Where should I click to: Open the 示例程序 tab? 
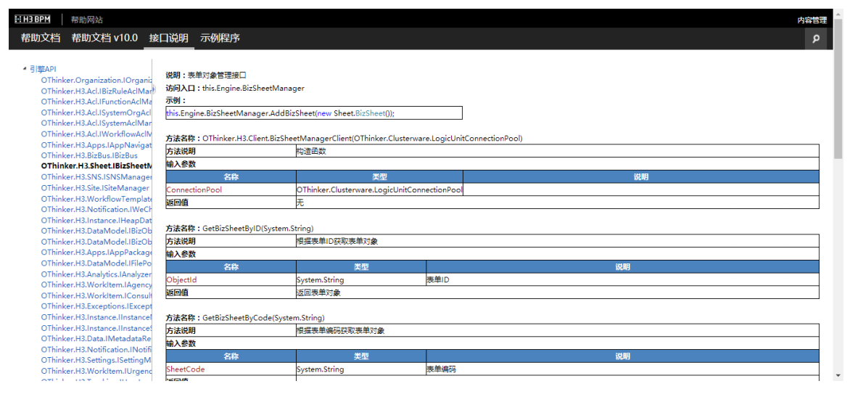click(x=220, y=38)
